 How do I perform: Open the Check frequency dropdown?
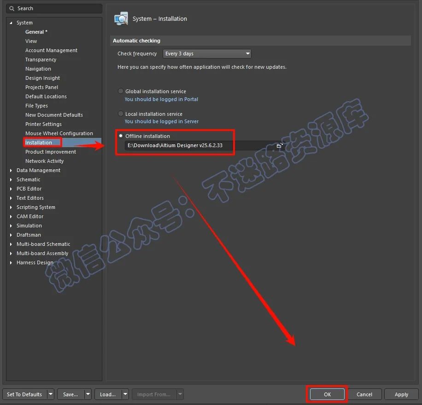point(207,54)
